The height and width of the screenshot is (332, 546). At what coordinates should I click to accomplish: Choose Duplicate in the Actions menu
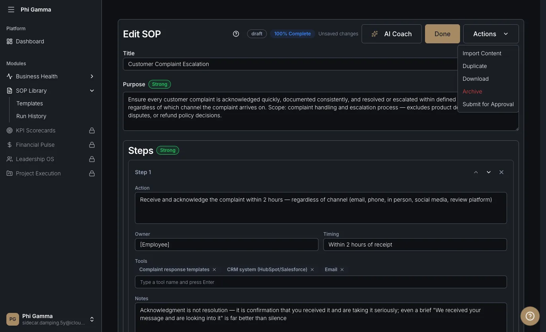[x=488, y=66]
